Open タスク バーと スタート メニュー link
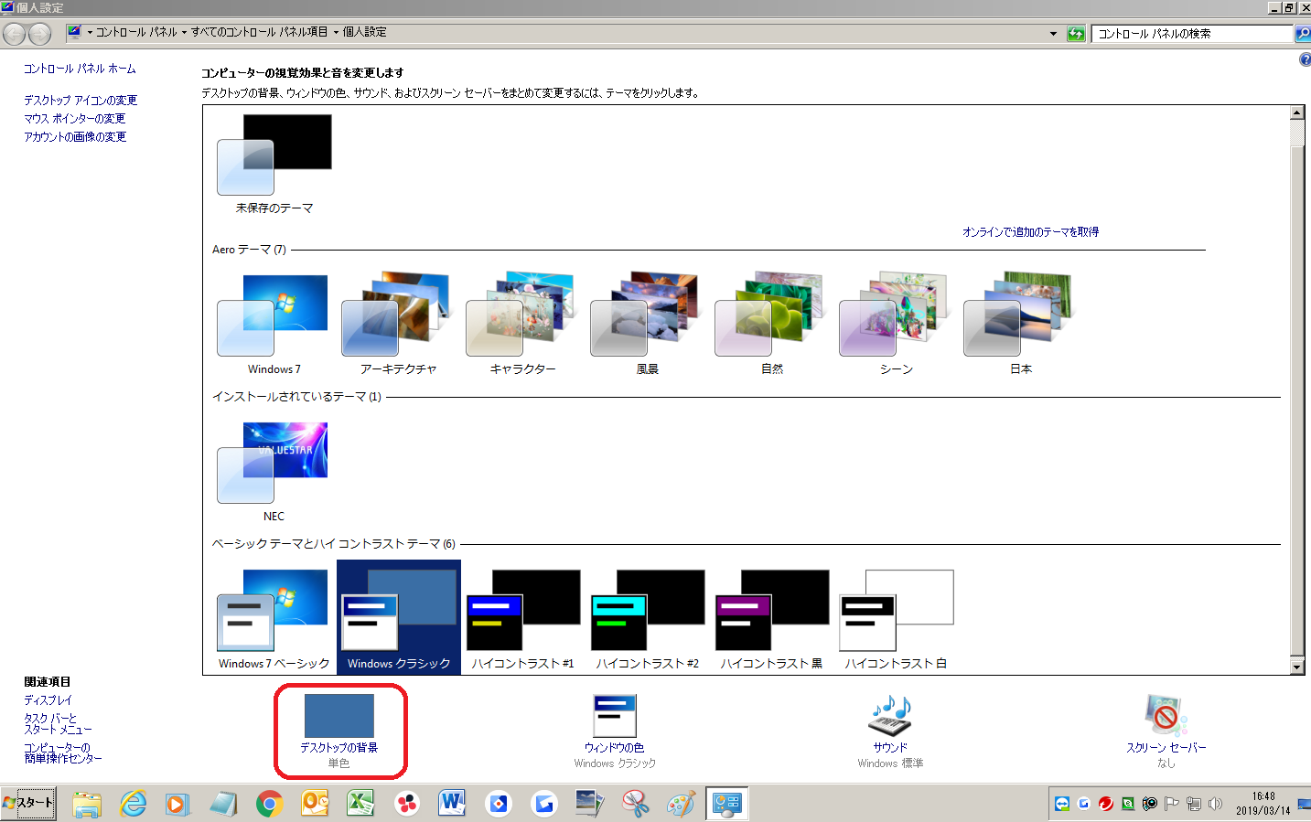 [x=58, y=724]
